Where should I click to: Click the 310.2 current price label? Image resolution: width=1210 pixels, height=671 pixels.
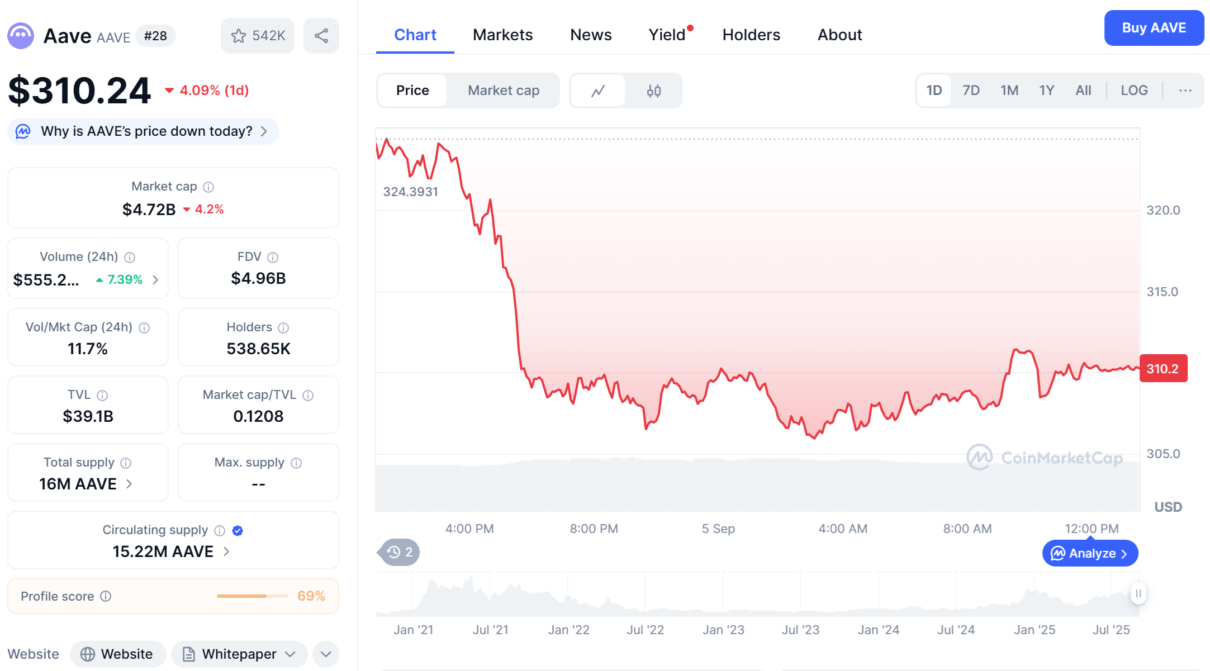click(x=1163, y=369)
